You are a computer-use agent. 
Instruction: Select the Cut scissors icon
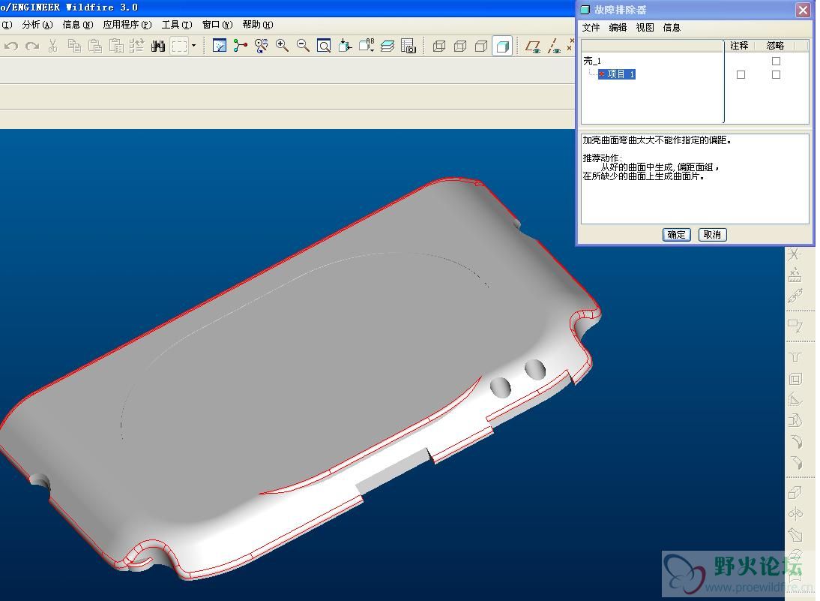click(52, 46)
